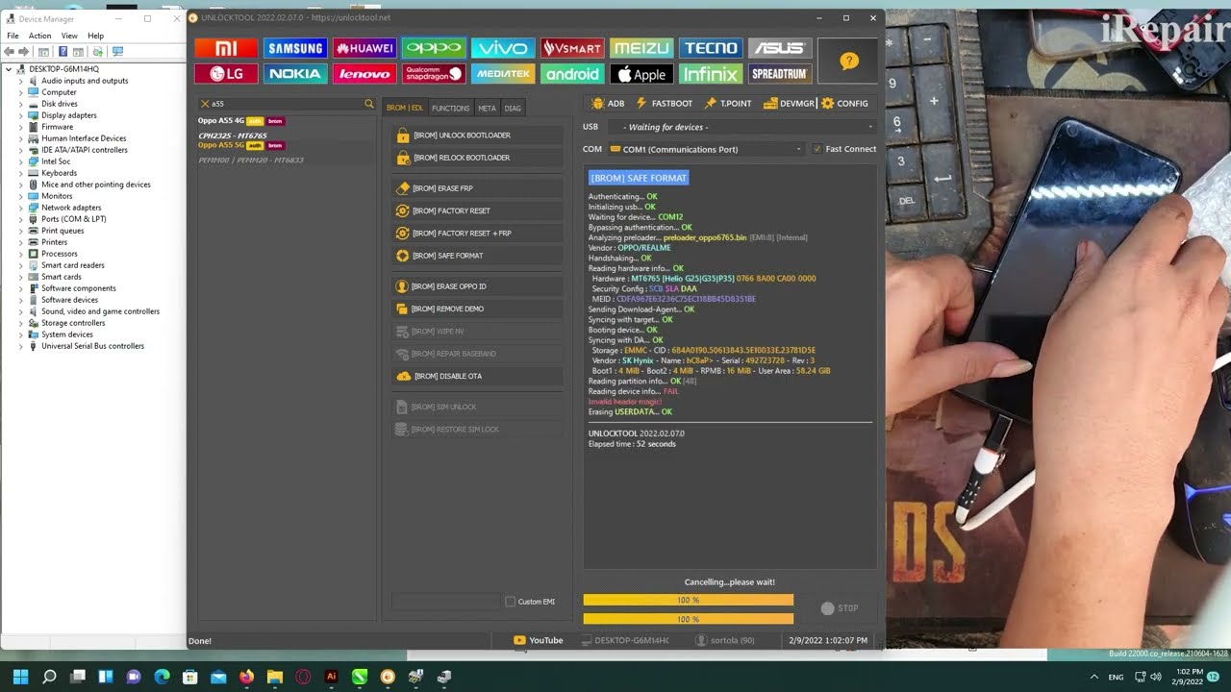Image resolution: width=1231 pixels, height=692 pixels.
Task: Select the Qualcomm Snapdragon logo
Action: (x=434, y=74)
